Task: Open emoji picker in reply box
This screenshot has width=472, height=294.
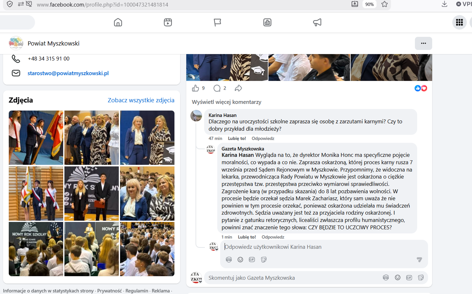Action: (x=240, y=260)
